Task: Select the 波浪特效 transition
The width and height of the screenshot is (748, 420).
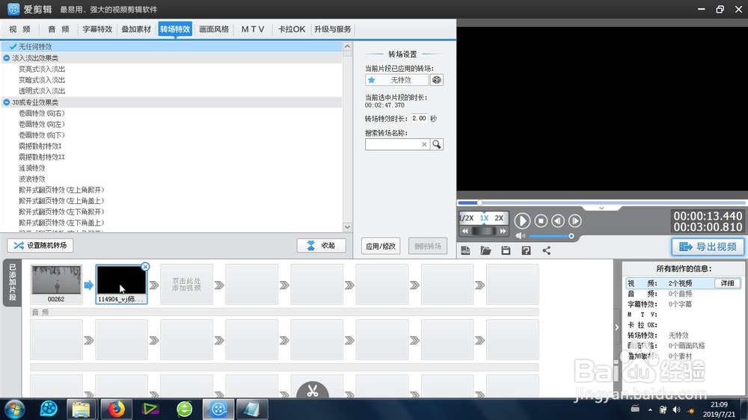Action: pos(32,179)
